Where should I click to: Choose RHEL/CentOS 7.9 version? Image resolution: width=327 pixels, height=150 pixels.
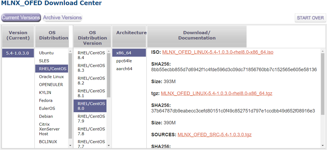(91, 119)
